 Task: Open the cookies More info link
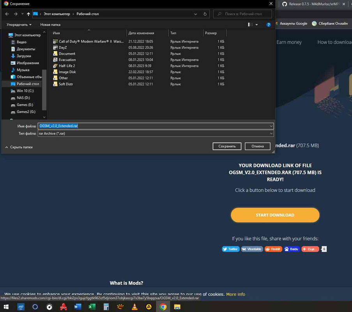pyautogui.click(x=235, y=294)
